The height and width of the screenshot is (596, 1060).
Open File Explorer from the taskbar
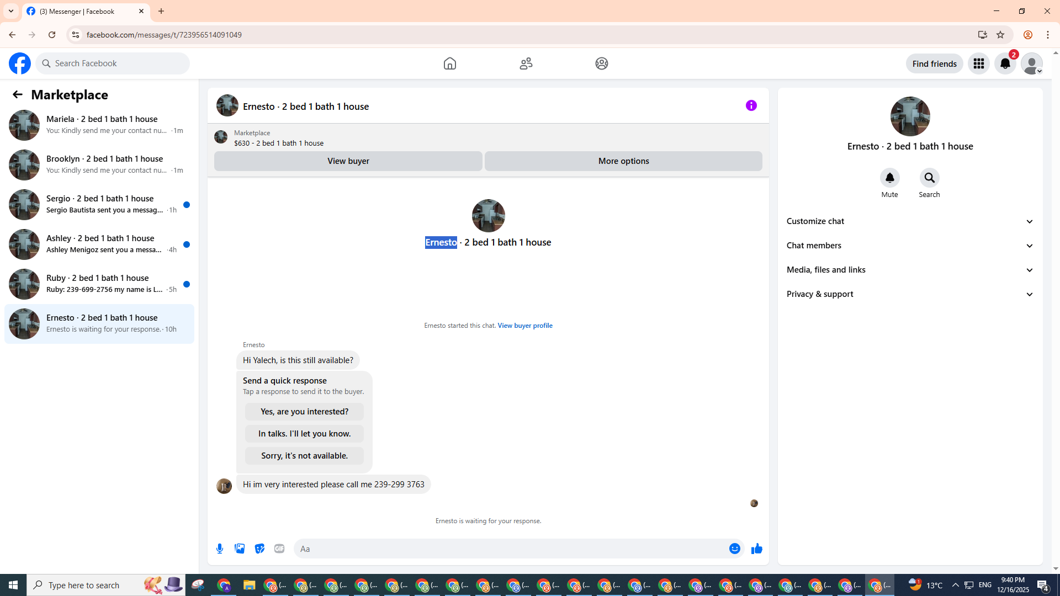click(x=250, y=585)
